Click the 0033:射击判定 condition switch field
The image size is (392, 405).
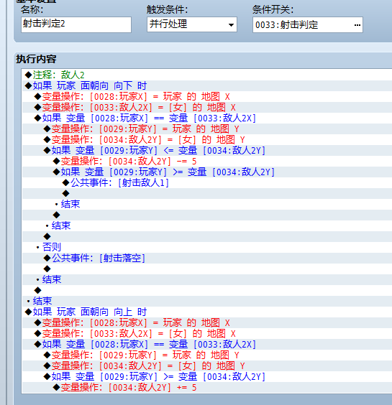pos(308,25)
